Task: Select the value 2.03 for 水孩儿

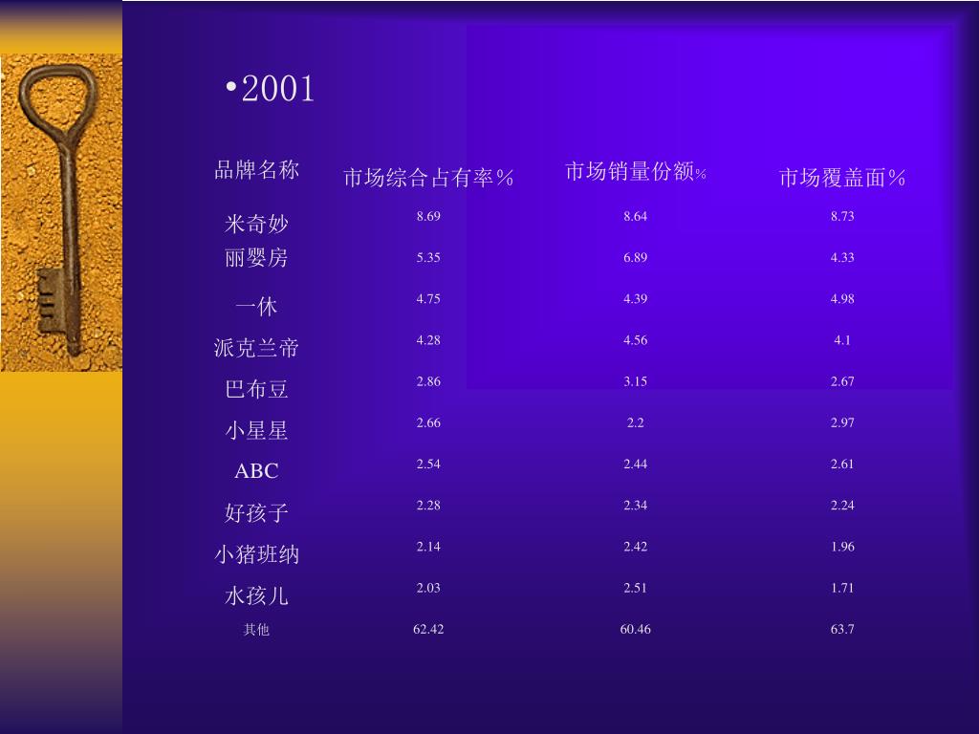Action: 428,588
